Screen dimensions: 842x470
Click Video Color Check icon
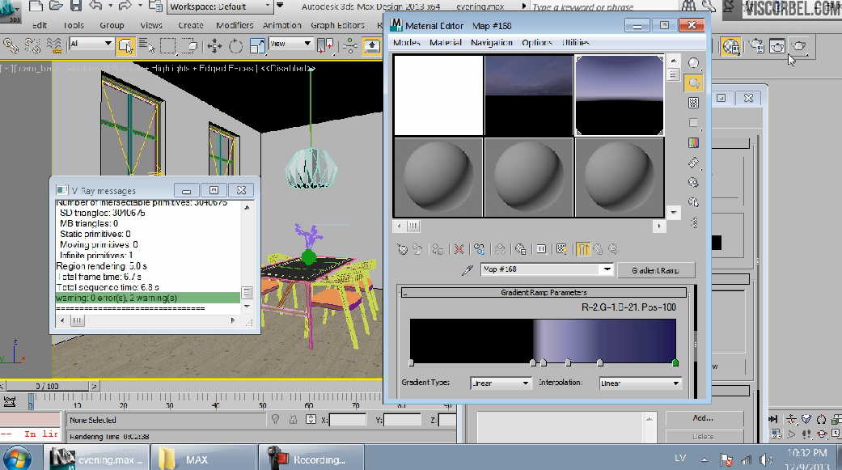pos(694,142)
